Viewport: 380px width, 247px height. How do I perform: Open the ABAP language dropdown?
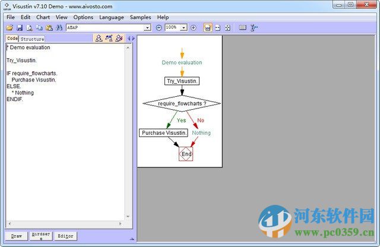click(x=147, y=28)
